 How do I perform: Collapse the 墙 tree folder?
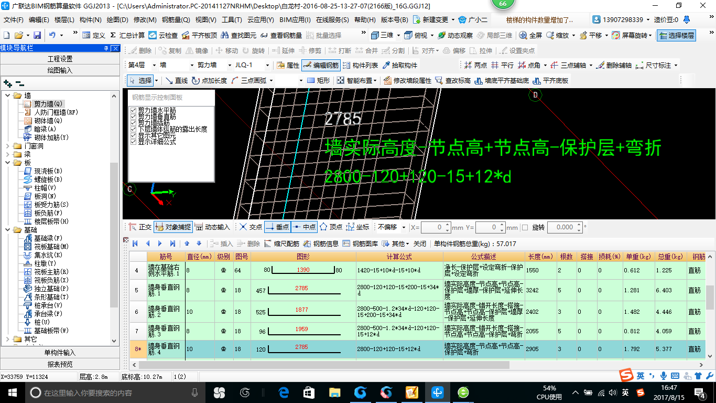coord(8,96)
